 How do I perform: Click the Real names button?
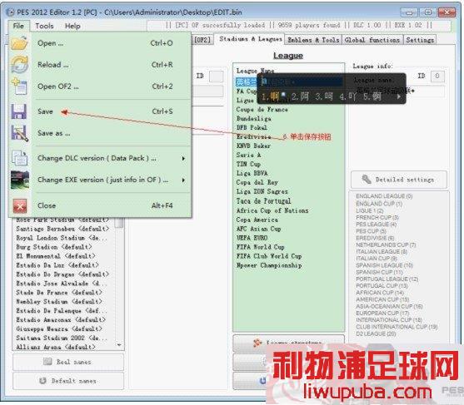68,362
